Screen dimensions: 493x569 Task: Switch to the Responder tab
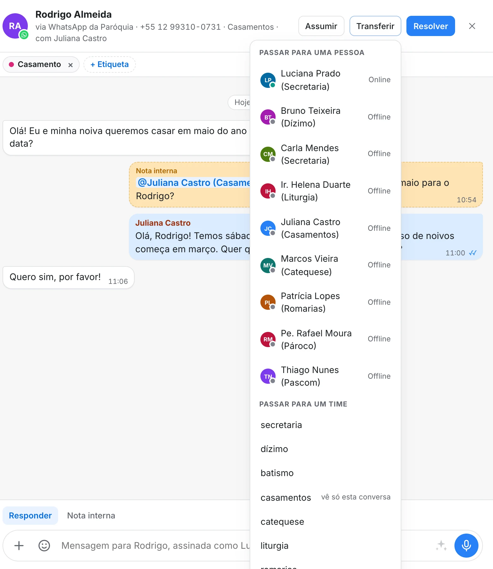pos(30,516)
